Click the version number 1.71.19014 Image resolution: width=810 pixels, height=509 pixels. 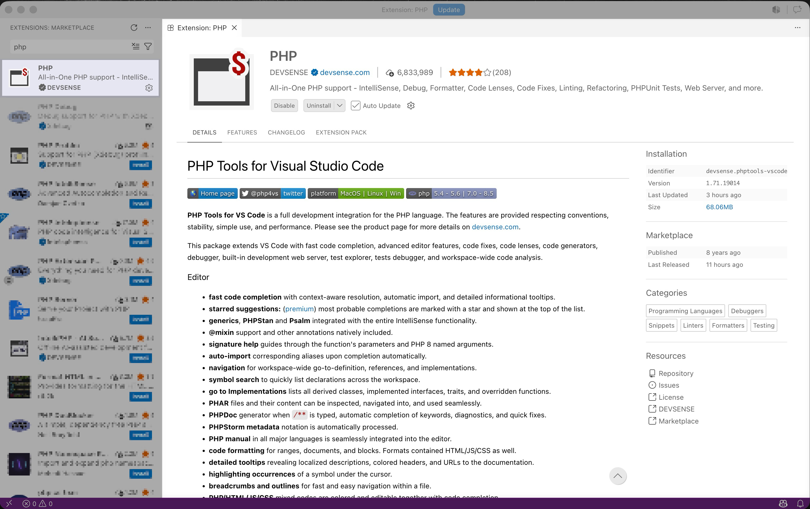(x=723, y=183)
